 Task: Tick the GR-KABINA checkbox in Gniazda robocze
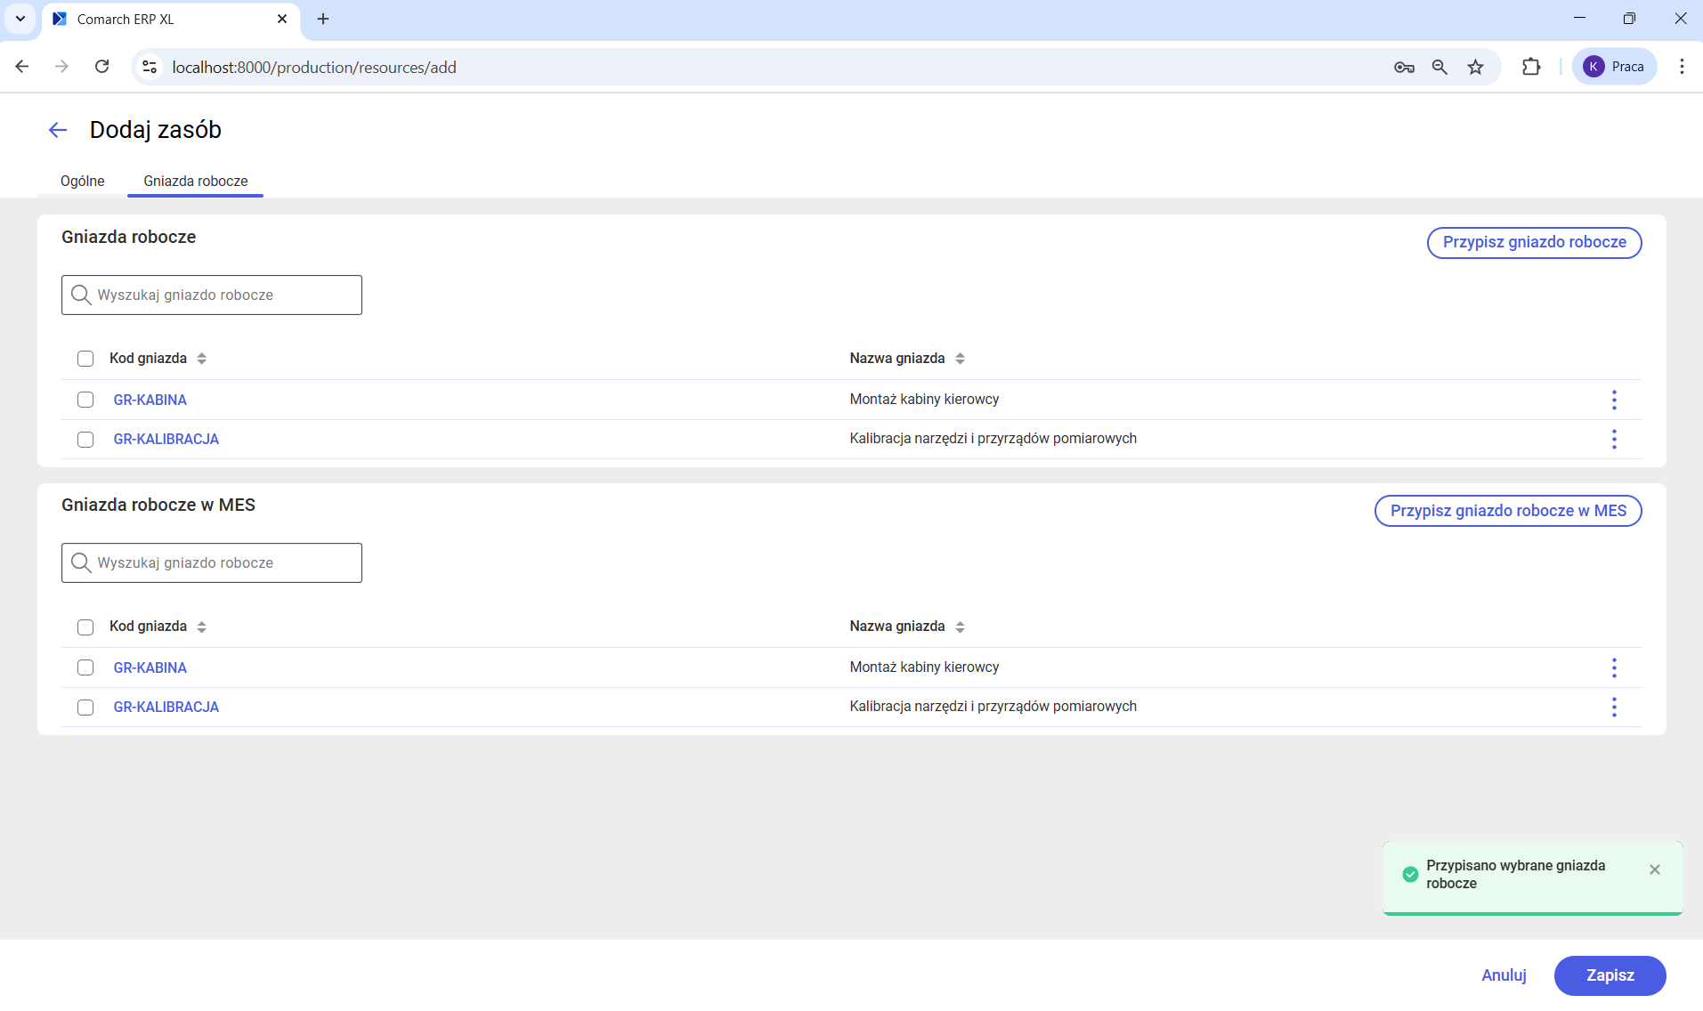point(85,400)
